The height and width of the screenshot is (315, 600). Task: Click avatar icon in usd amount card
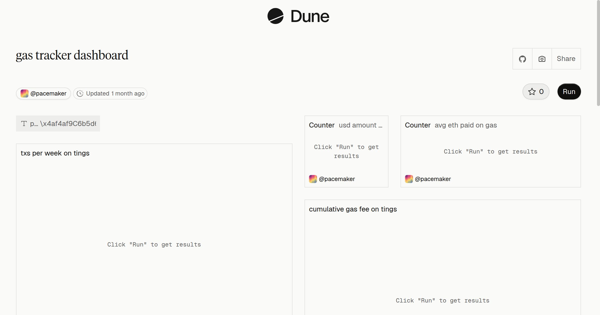tap(313, 179)
